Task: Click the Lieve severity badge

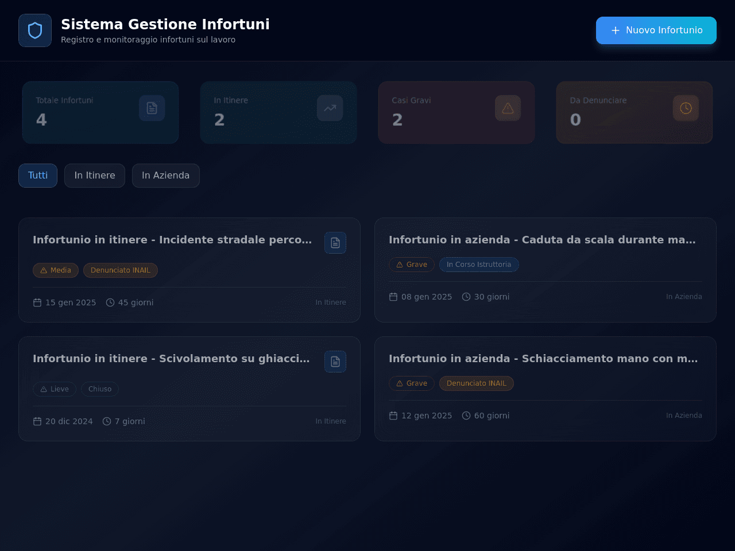Action: (x=55, y=389)
